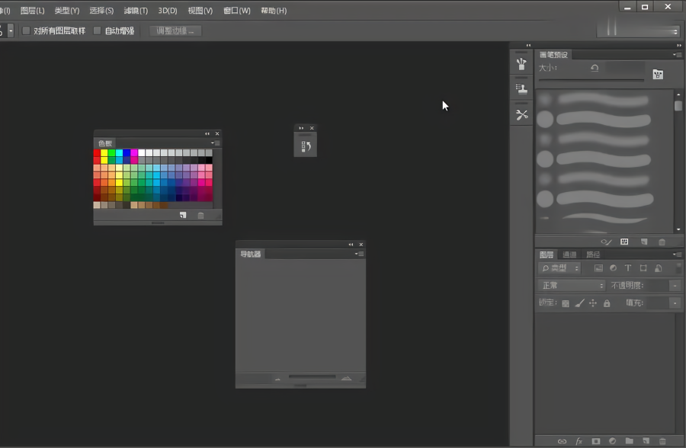Pick the yellow swatch in the top row
This screenshot has width=686, height=448.
pos(104,153)
